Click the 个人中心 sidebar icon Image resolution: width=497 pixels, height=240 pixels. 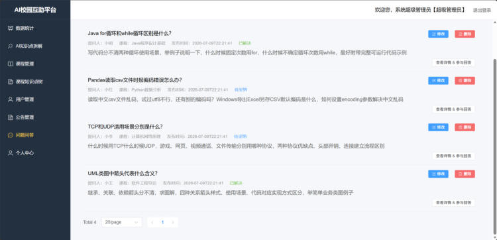(10, 153)
